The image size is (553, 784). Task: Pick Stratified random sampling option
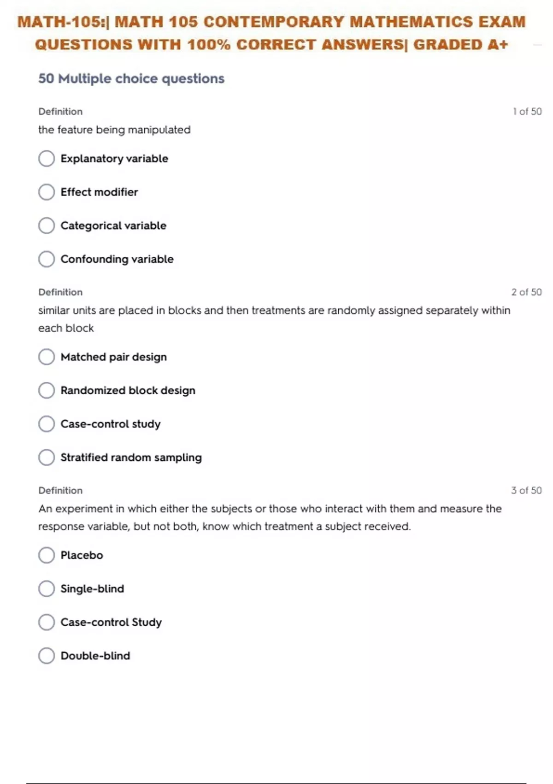pos(47,457)
